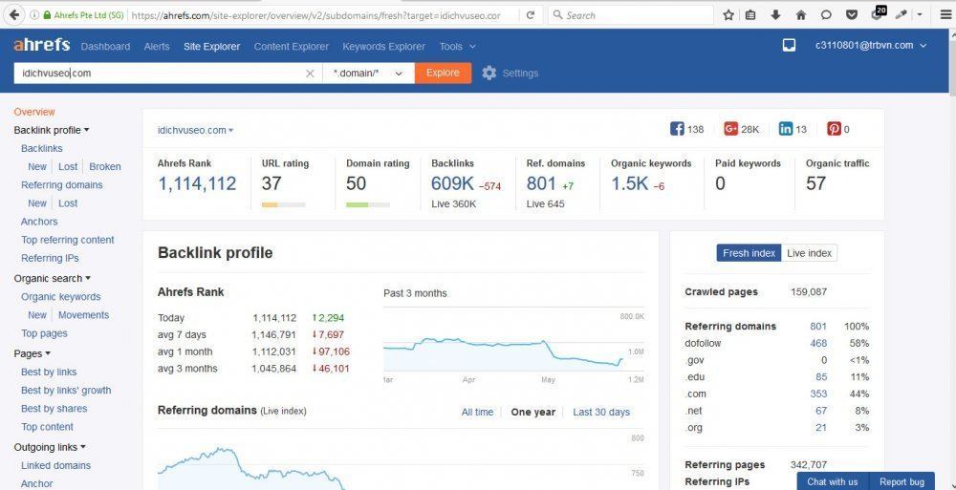The image size is (956, 490).
Task: Click the Ahrefs logo
Action: click(41, 45)
